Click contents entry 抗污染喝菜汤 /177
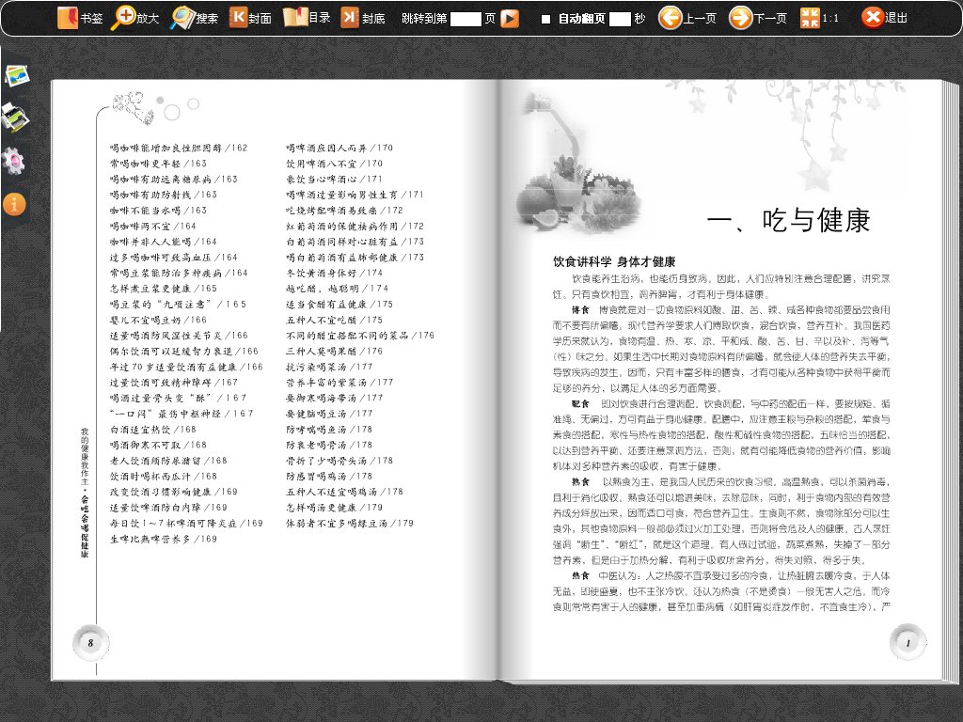 pyautogui.click(x=329, y=367)
